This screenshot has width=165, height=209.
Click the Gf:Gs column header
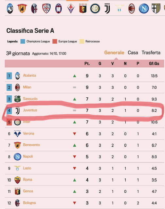[x=154, y=63]
